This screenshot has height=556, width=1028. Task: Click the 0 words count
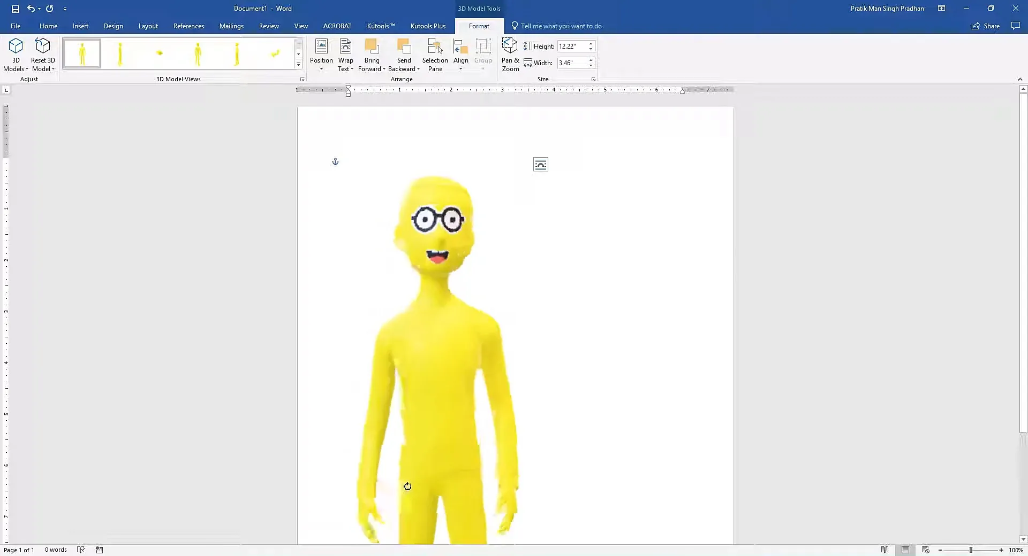(56, 550)
